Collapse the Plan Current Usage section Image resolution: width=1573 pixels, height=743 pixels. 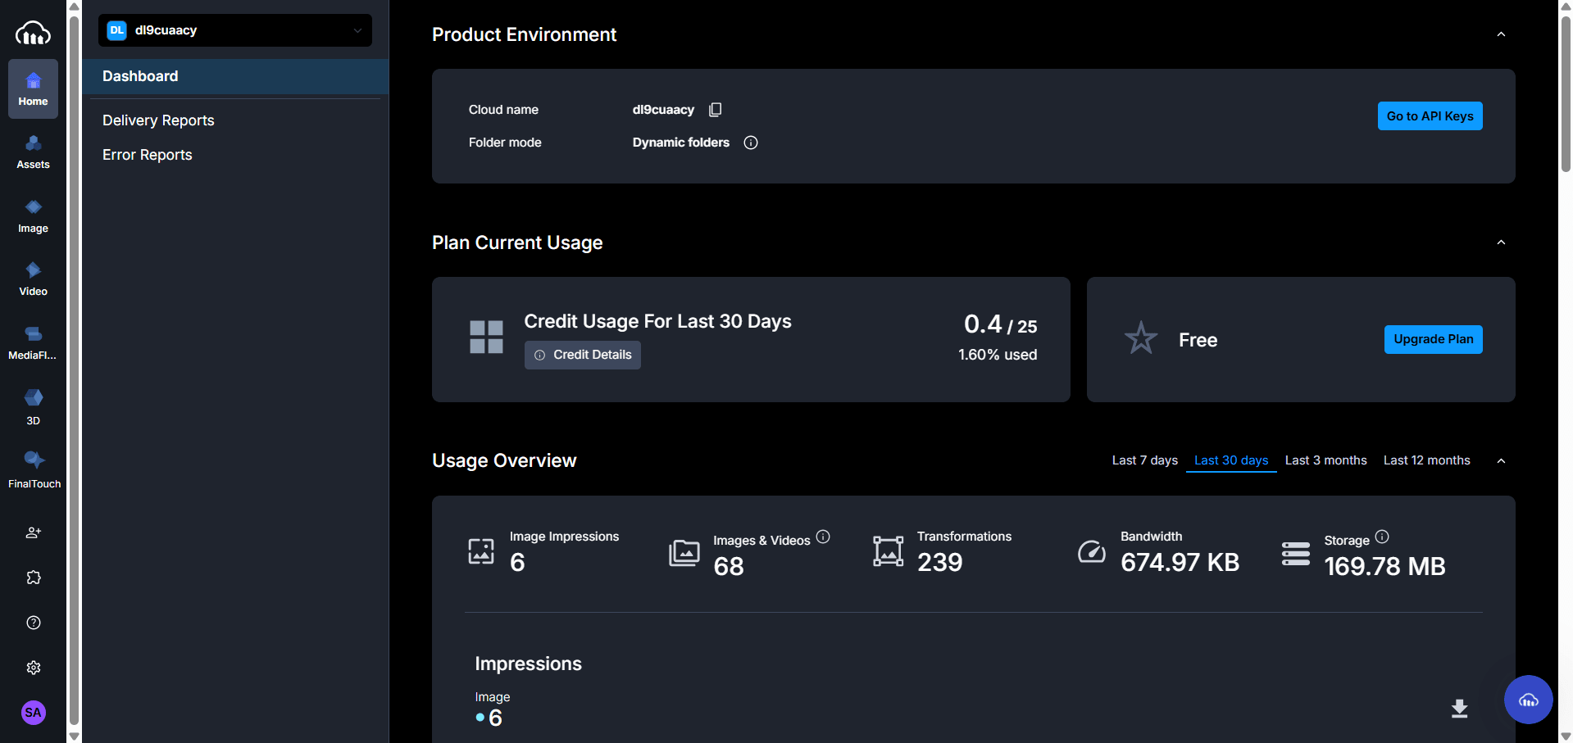tap(1501, 242)
